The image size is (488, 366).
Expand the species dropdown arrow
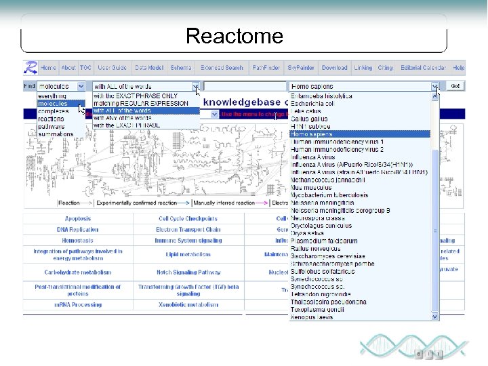(434, 86)
